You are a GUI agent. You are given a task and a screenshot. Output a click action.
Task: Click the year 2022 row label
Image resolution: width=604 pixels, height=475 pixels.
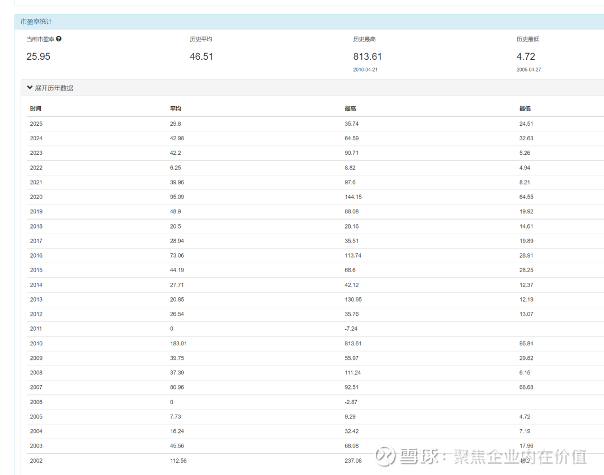tap(36, 168)
